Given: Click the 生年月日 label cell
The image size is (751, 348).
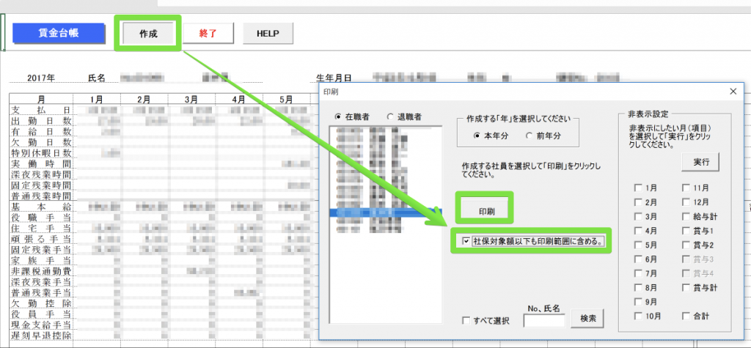Looking at the screenshot, I should click(334, 78).
